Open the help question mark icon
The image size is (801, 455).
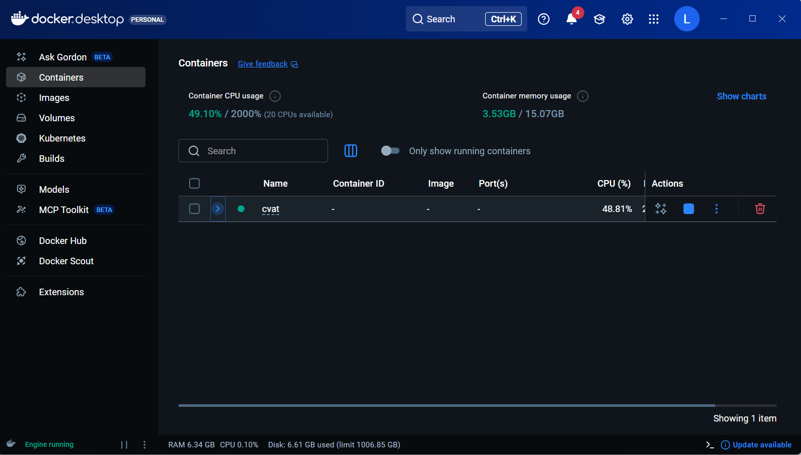(543, 19)
